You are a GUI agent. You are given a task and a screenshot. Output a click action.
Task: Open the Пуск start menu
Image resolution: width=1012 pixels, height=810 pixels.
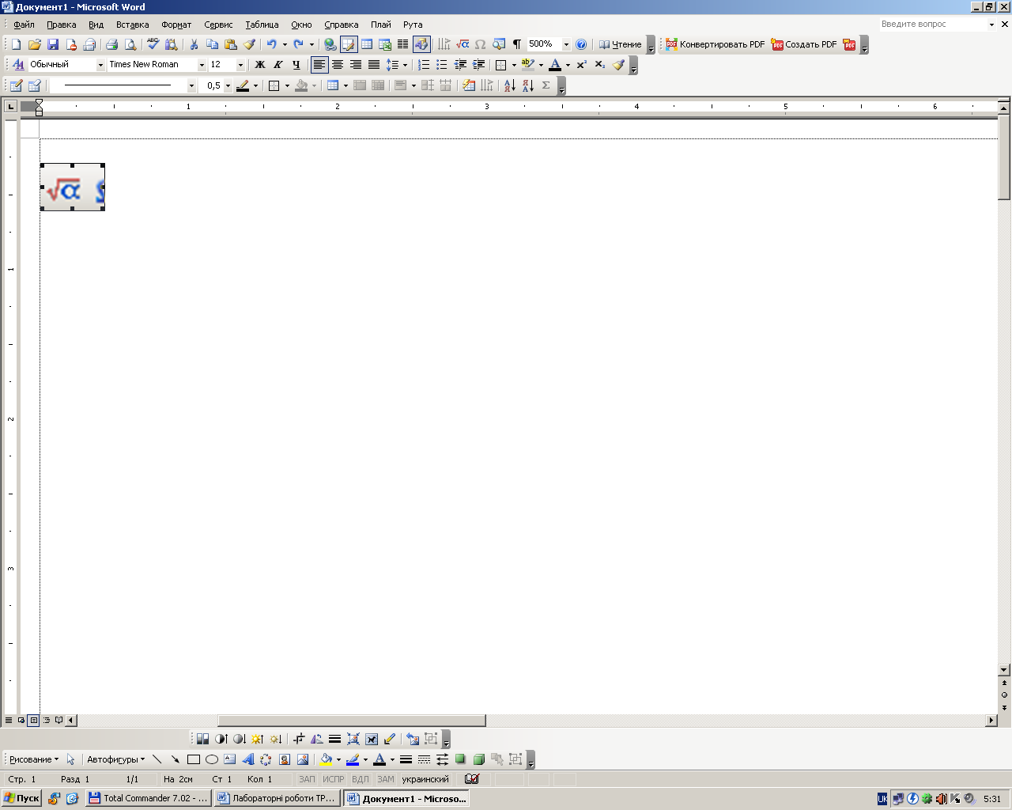21,798
